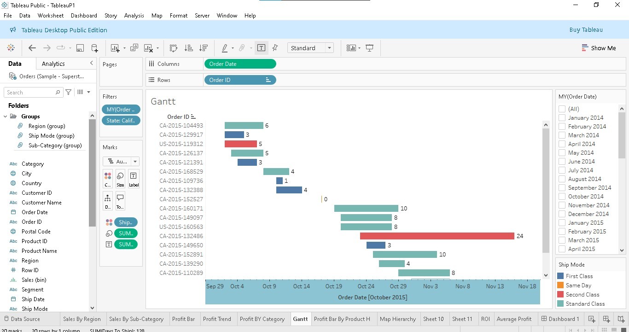Check the February 2015 filter option
This screenshot has height=332, width=629.
(561, 231)
